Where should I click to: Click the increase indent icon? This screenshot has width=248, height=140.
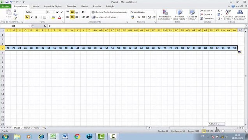[87, 17]
